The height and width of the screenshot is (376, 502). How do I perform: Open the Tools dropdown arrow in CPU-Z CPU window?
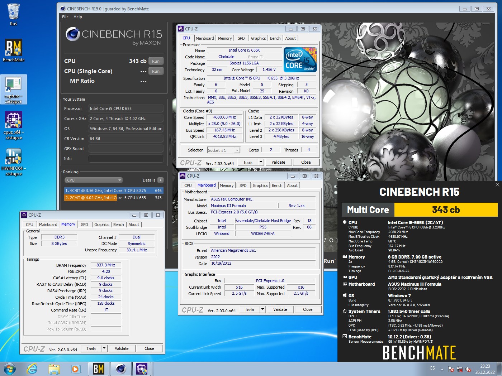click(x=261, y=162)
